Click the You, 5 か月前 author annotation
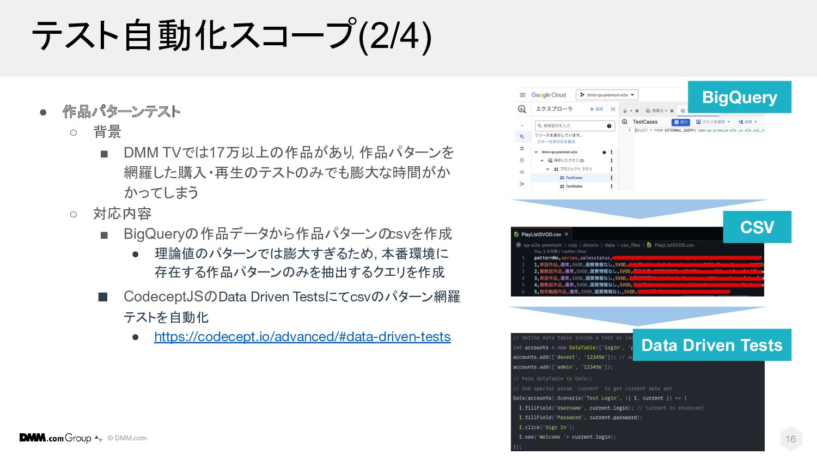The width and height of the screenshot is (817, 460). point(560,251)
